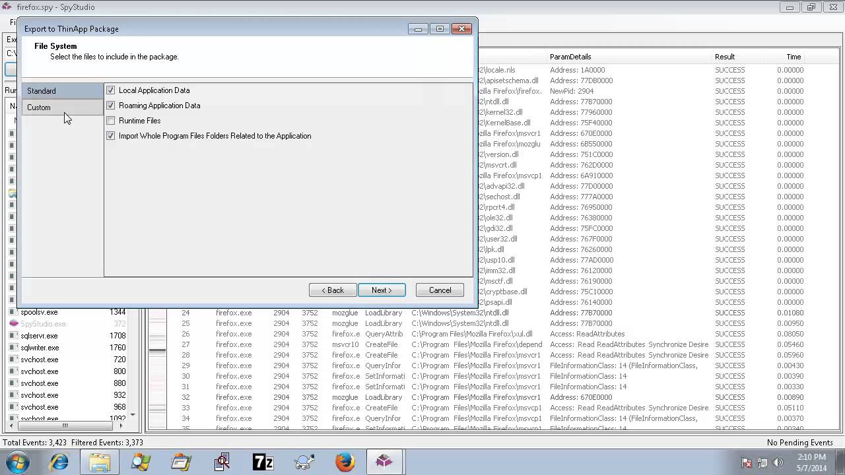
Task: Check the Runtime Files option
Action: 110,121
